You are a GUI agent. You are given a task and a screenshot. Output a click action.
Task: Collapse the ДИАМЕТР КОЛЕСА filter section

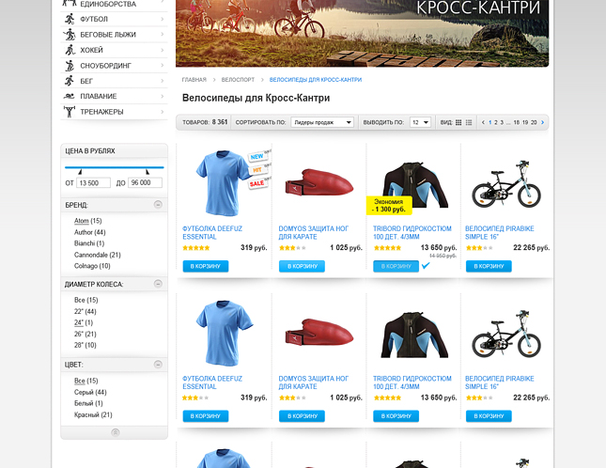158,284
